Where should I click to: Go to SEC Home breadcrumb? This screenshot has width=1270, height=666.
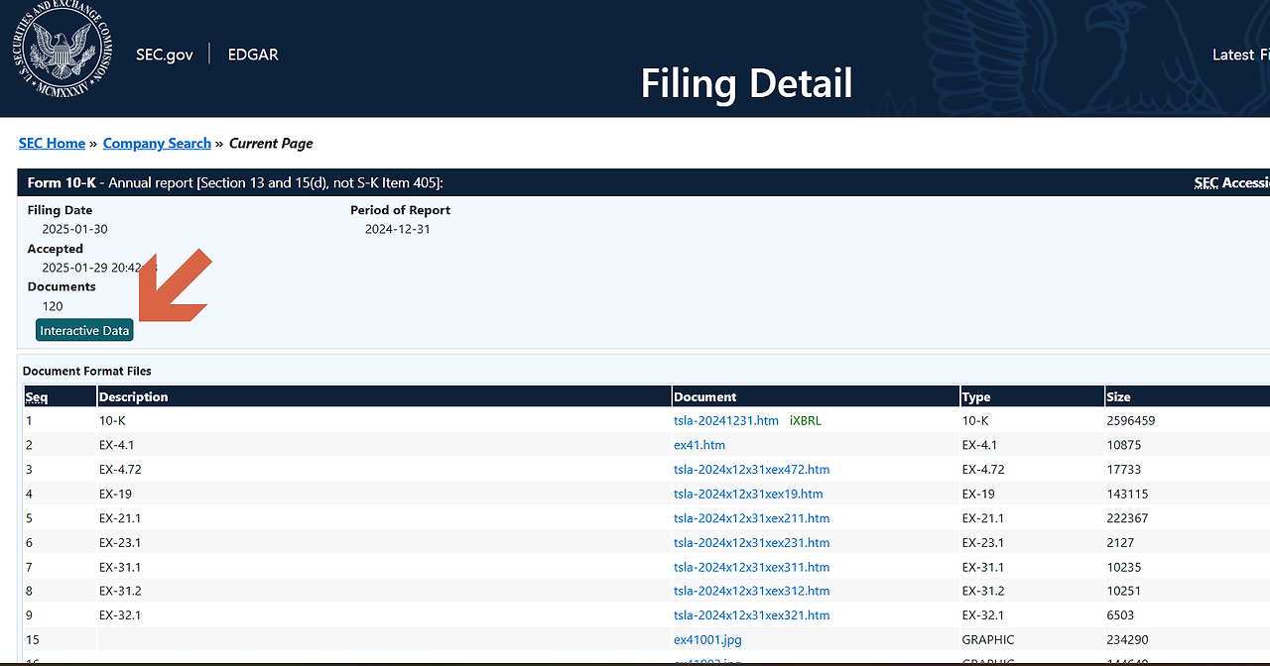[x=52, y=144]
